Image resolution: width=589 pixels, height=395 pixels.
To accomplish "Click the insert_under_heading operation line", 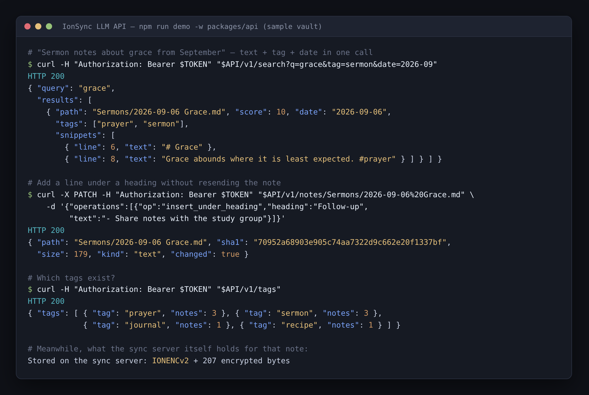I will [x=207, y=207].
